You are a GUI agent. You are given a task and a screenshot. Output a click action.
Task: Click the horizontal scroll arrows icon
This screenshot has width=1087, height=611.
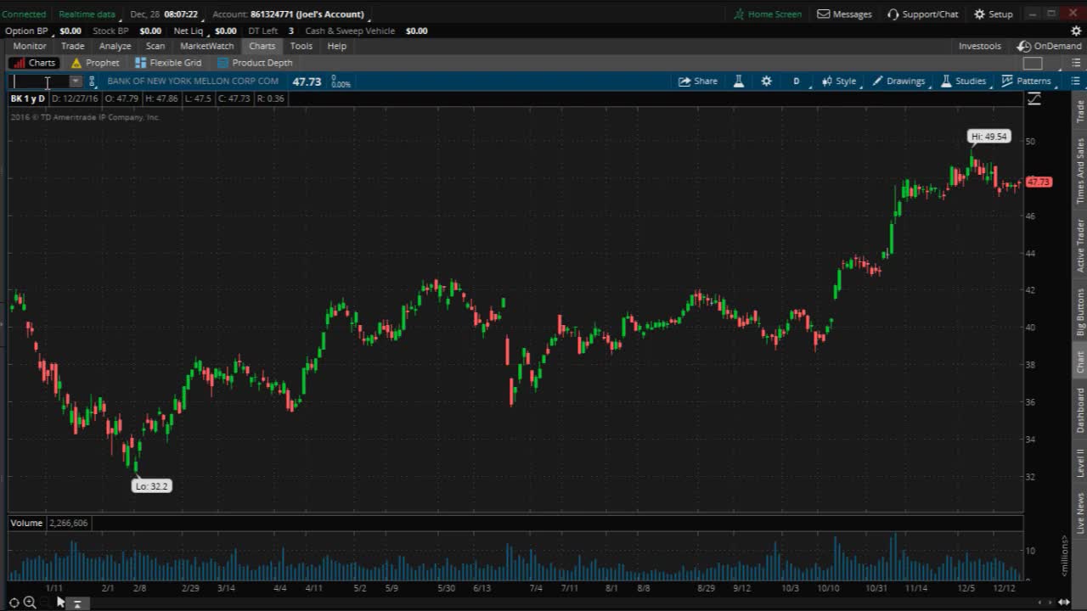1065,603
